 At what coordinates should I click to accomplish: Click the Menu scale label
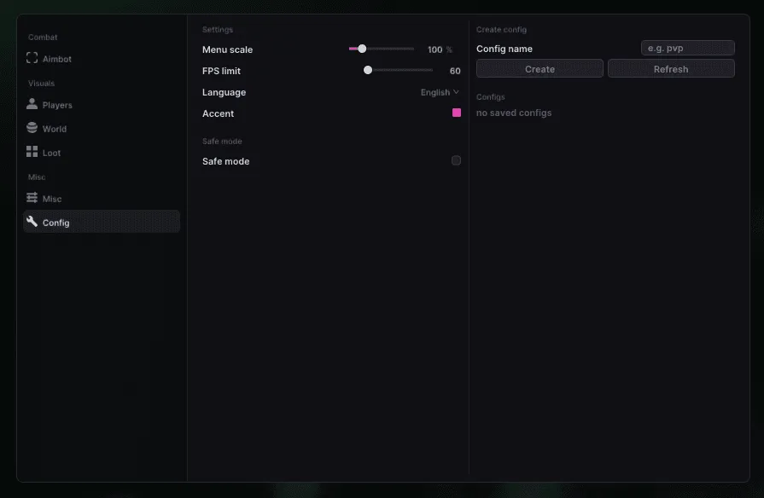tap(228, 49)
